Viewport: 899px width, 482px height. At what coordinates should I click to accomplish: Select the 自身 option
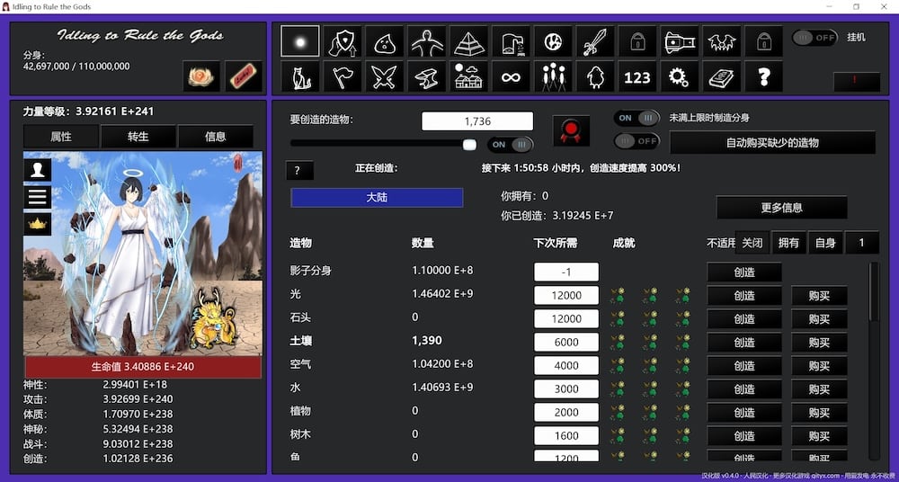(825, 243)
